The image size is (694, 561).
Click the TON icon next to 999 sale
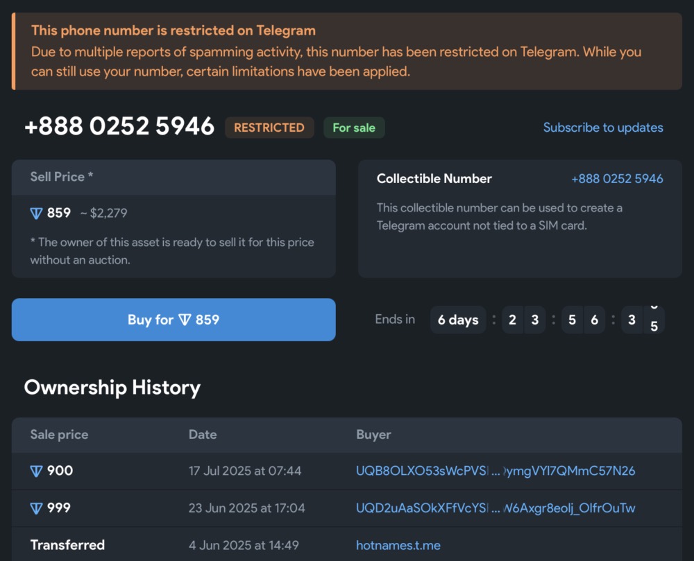coord(37,509)
